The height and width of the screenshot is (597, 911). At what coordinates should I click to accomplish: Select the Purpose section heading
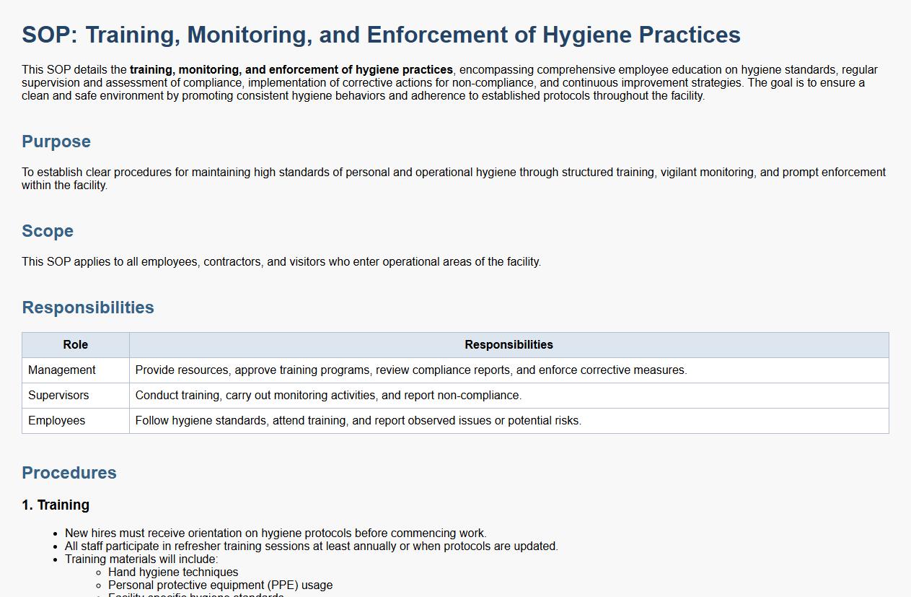56,141
